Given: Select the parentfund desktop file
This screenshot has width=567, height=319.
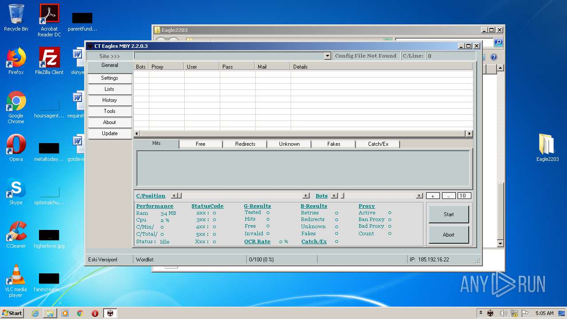Looking at the screenshot, I should click(x=82, y=22).
